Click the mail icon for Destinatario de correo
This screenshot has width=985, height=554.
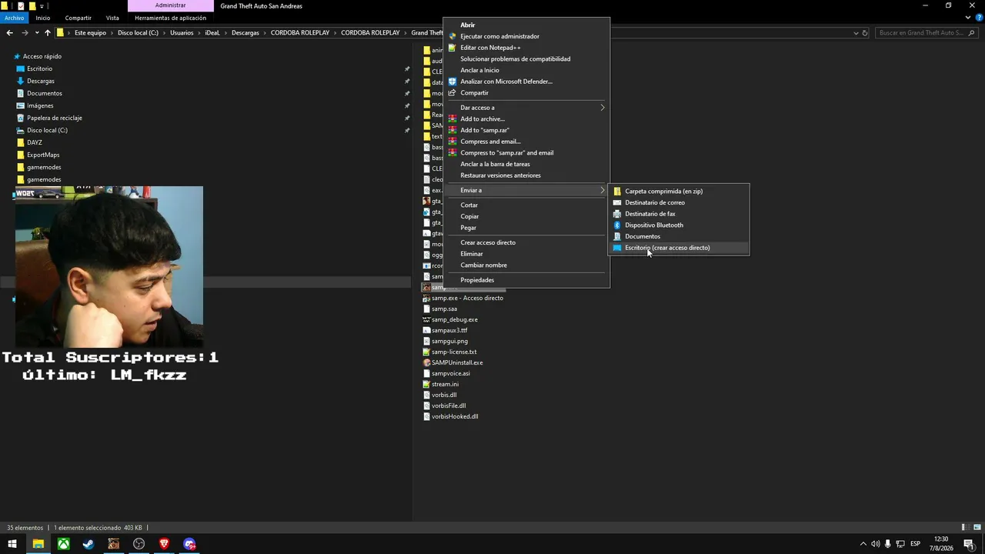617,203
